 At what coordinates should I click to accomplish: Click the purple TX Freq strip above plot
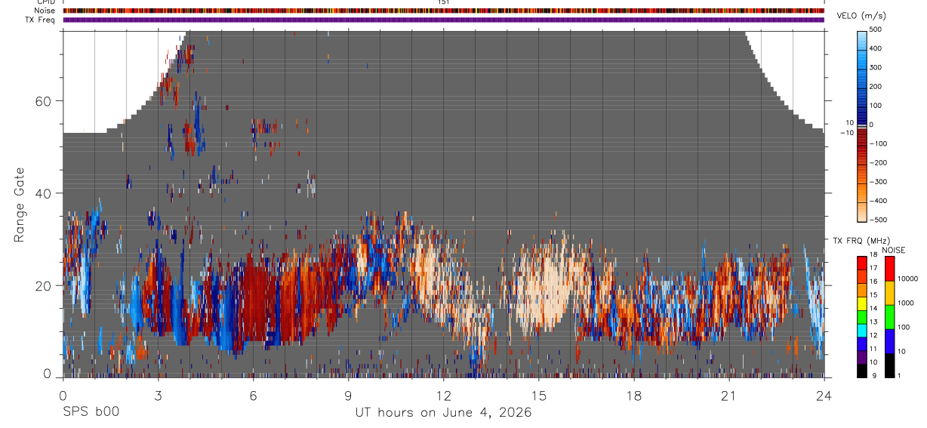coord(443,20)
